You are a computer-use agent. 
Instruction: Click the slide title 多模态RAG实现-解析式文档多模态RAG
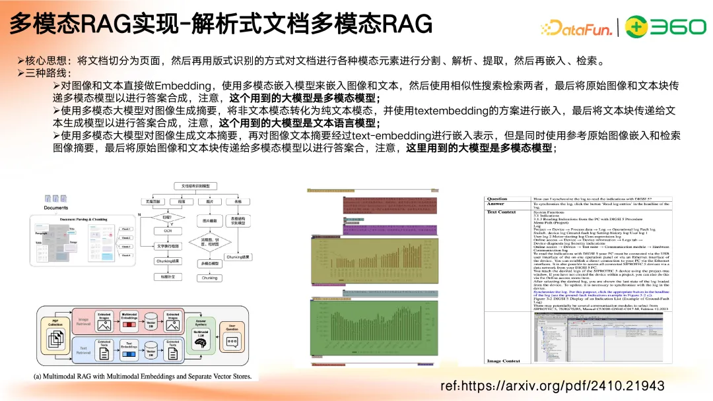[221, 24]
